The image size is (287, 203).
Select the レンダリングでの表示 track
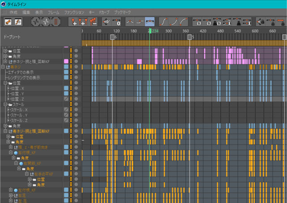coord(25,78)
